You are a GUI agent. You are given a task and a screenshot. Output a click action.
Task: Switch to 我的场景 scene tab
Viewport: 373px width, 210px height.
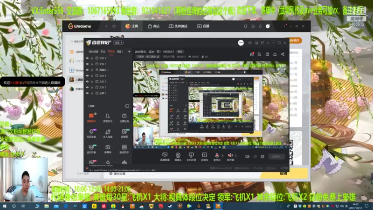tap(94, 51)
